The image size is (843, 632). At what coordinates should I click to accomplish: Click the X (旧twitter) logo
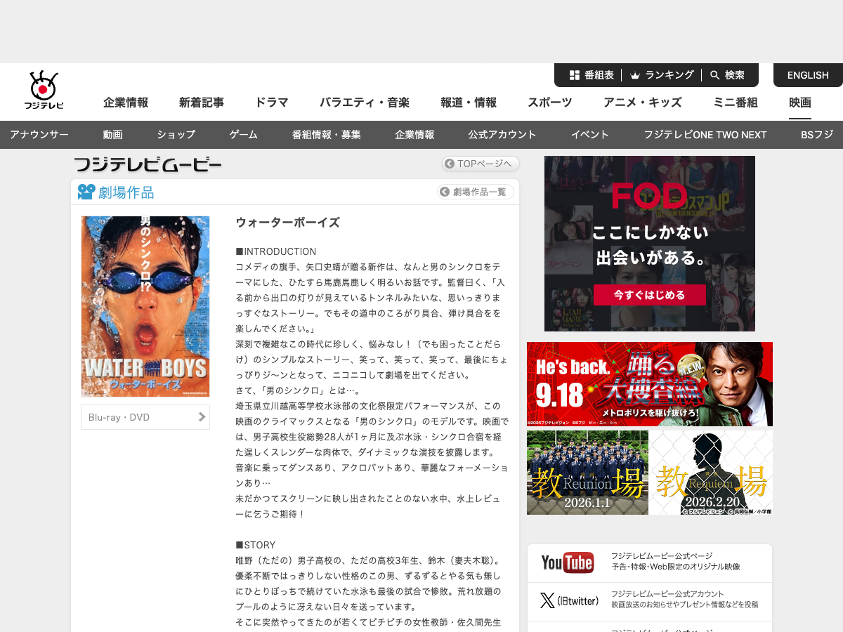click(x=569, y=601)
